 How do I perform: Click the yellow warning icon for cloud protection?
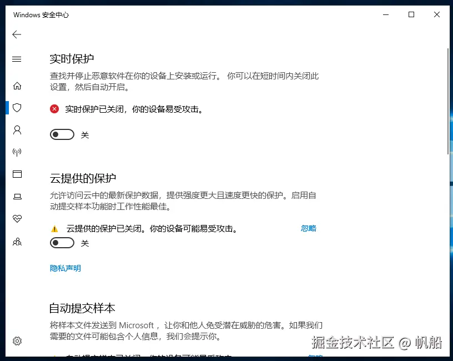point(54,229)
